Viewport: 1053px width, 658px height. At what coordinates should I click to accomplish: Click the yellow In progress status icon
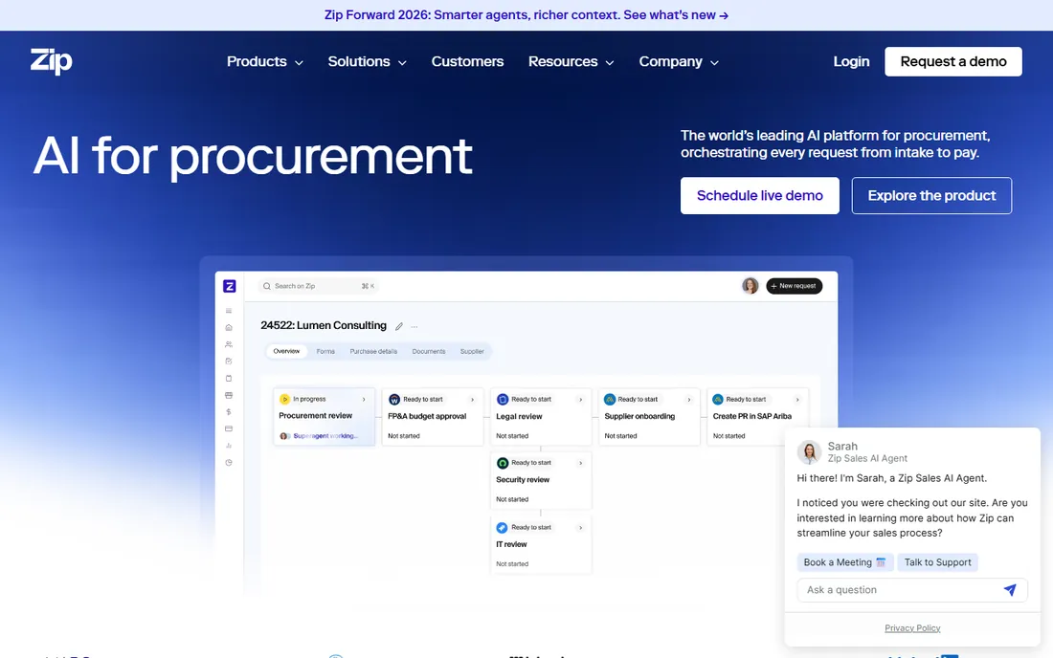tap(284, 399)
